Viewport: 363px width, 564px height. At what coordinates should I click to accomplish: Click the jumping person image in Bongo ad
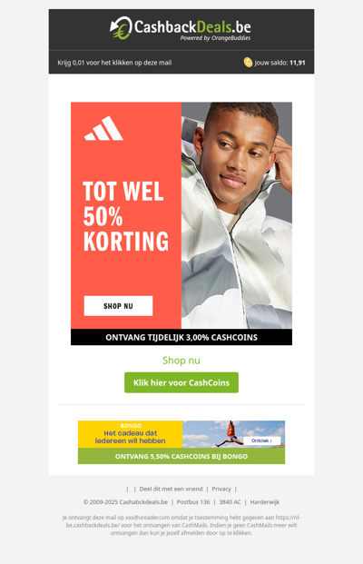tap(228, 434)
